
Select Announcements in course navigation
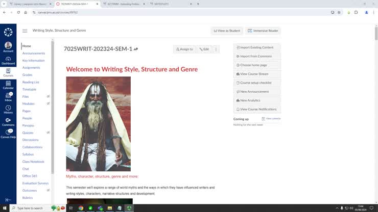(34, 53)
